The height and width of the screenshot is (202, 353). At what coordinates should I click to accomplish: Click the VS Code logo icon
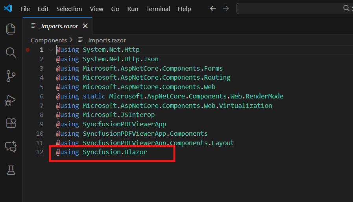(8, 9)
